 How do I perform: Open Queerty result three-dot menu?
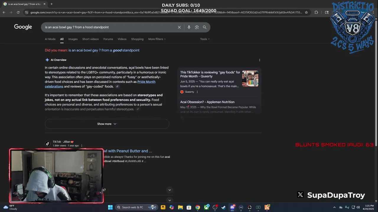point(197,92)
